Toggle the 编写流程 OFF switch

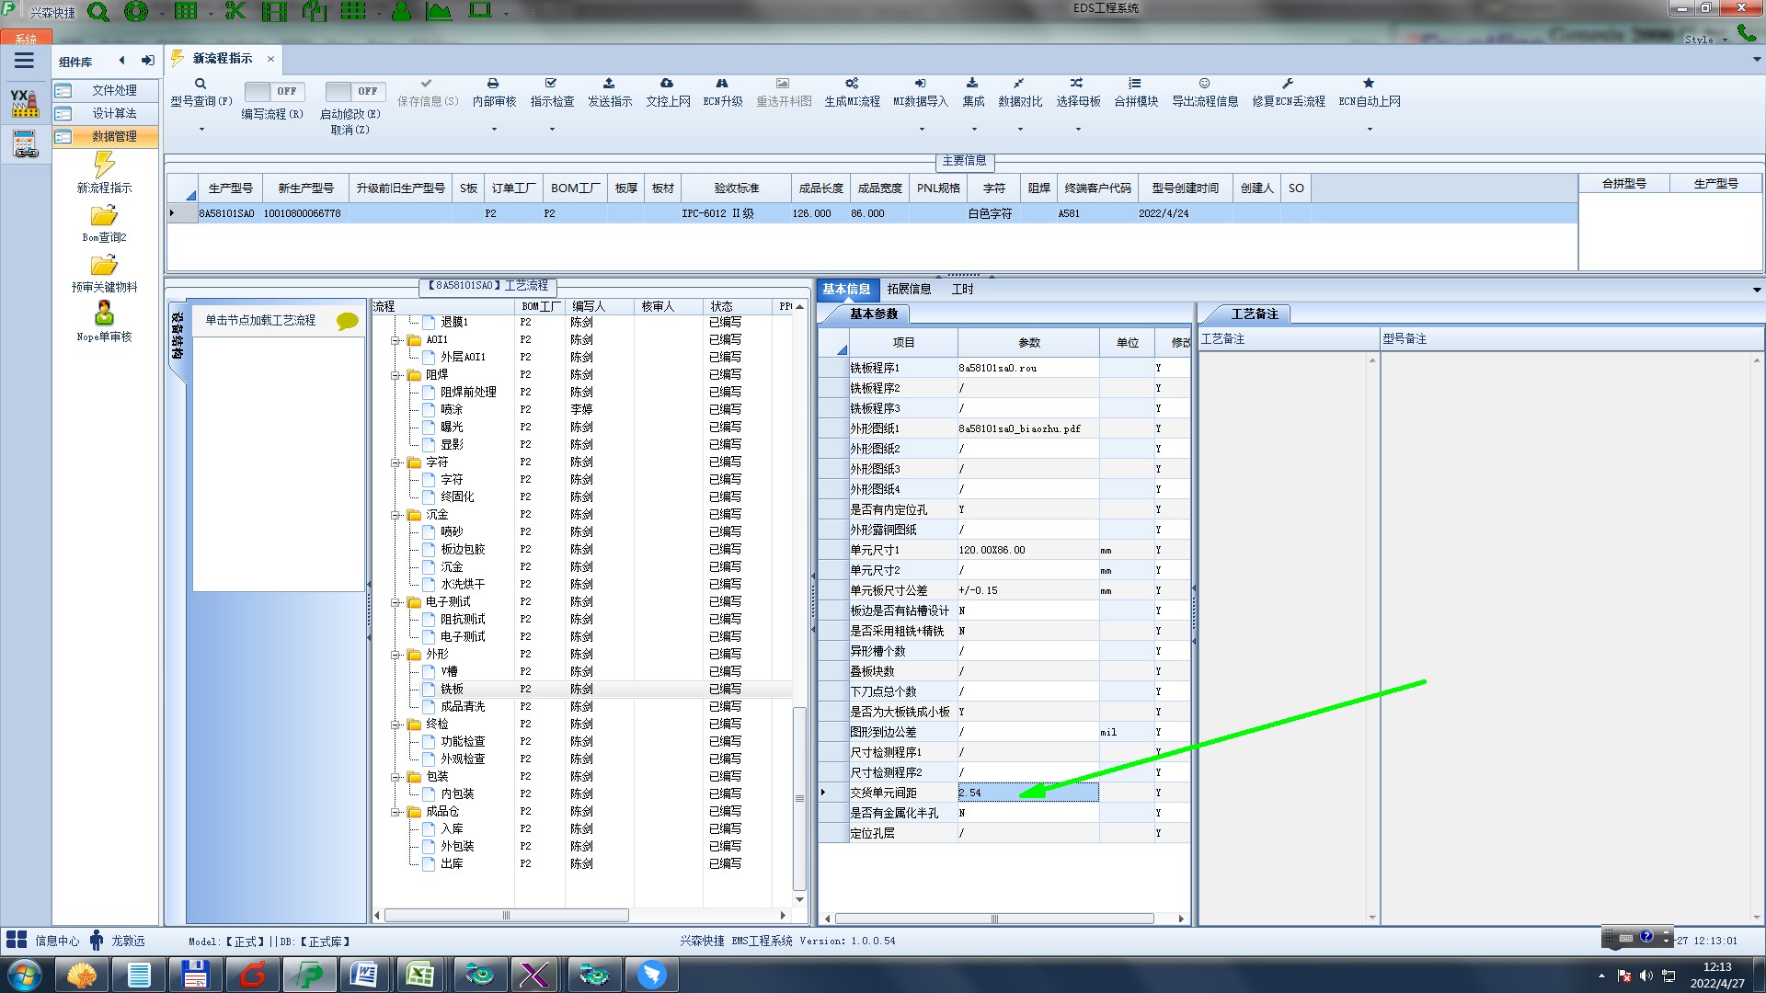coord(272,91)
